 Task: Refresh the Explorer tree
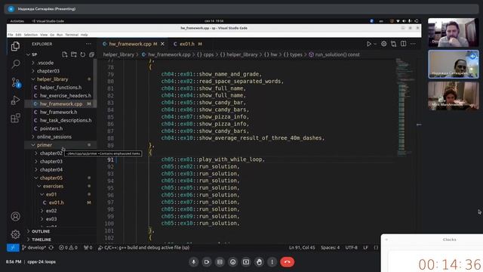tap(82, 54)
